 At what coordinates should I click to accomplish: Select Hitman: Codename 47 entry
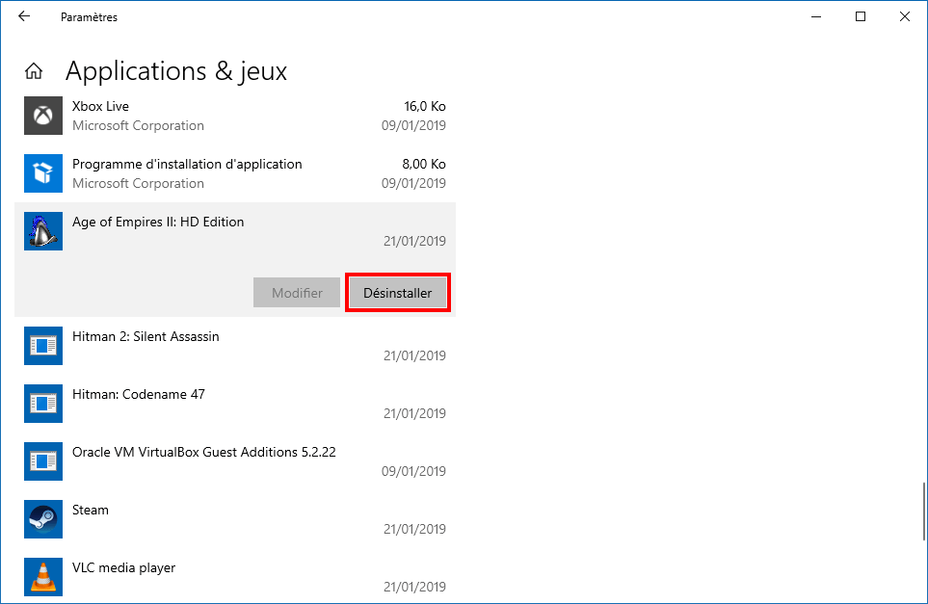139,395
